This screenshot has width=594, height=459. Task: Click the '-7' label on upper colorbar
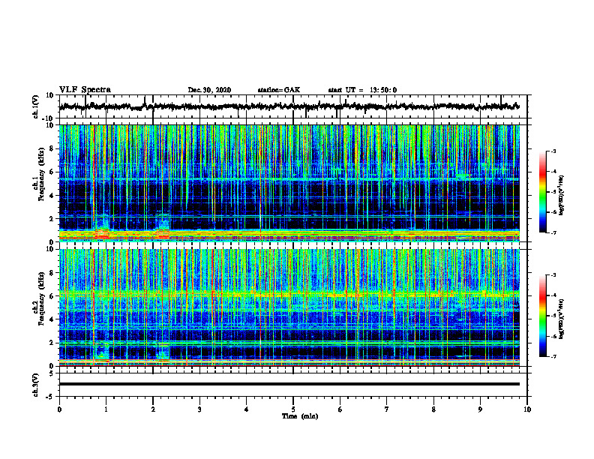pyautogui.click(x=553, y=232)
